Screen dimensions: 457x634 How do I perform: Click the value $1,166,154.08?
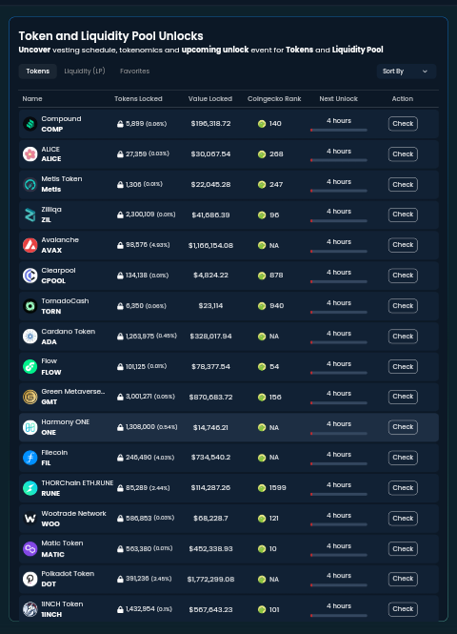coord(210,245)
